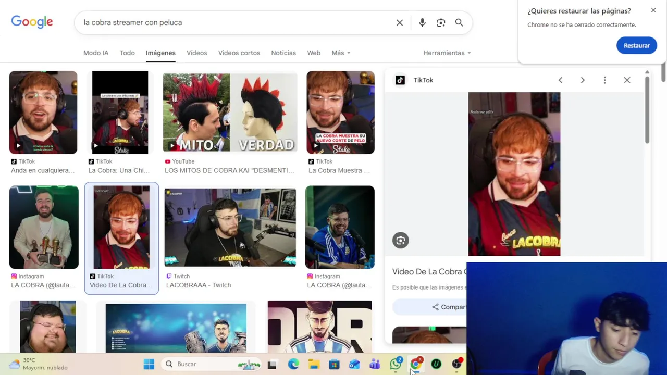Click 'Anda en cualquiera...' caption text

click(x=43, y=170)
